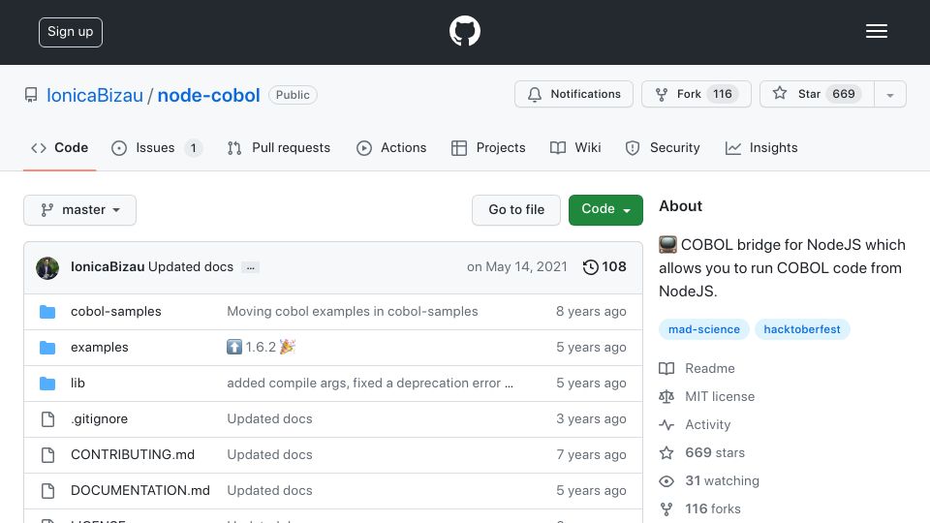Open the hamburger navigation menu
Image resolution: width=930 pixels, height=523 pixels.
click(x=876, y=31)
